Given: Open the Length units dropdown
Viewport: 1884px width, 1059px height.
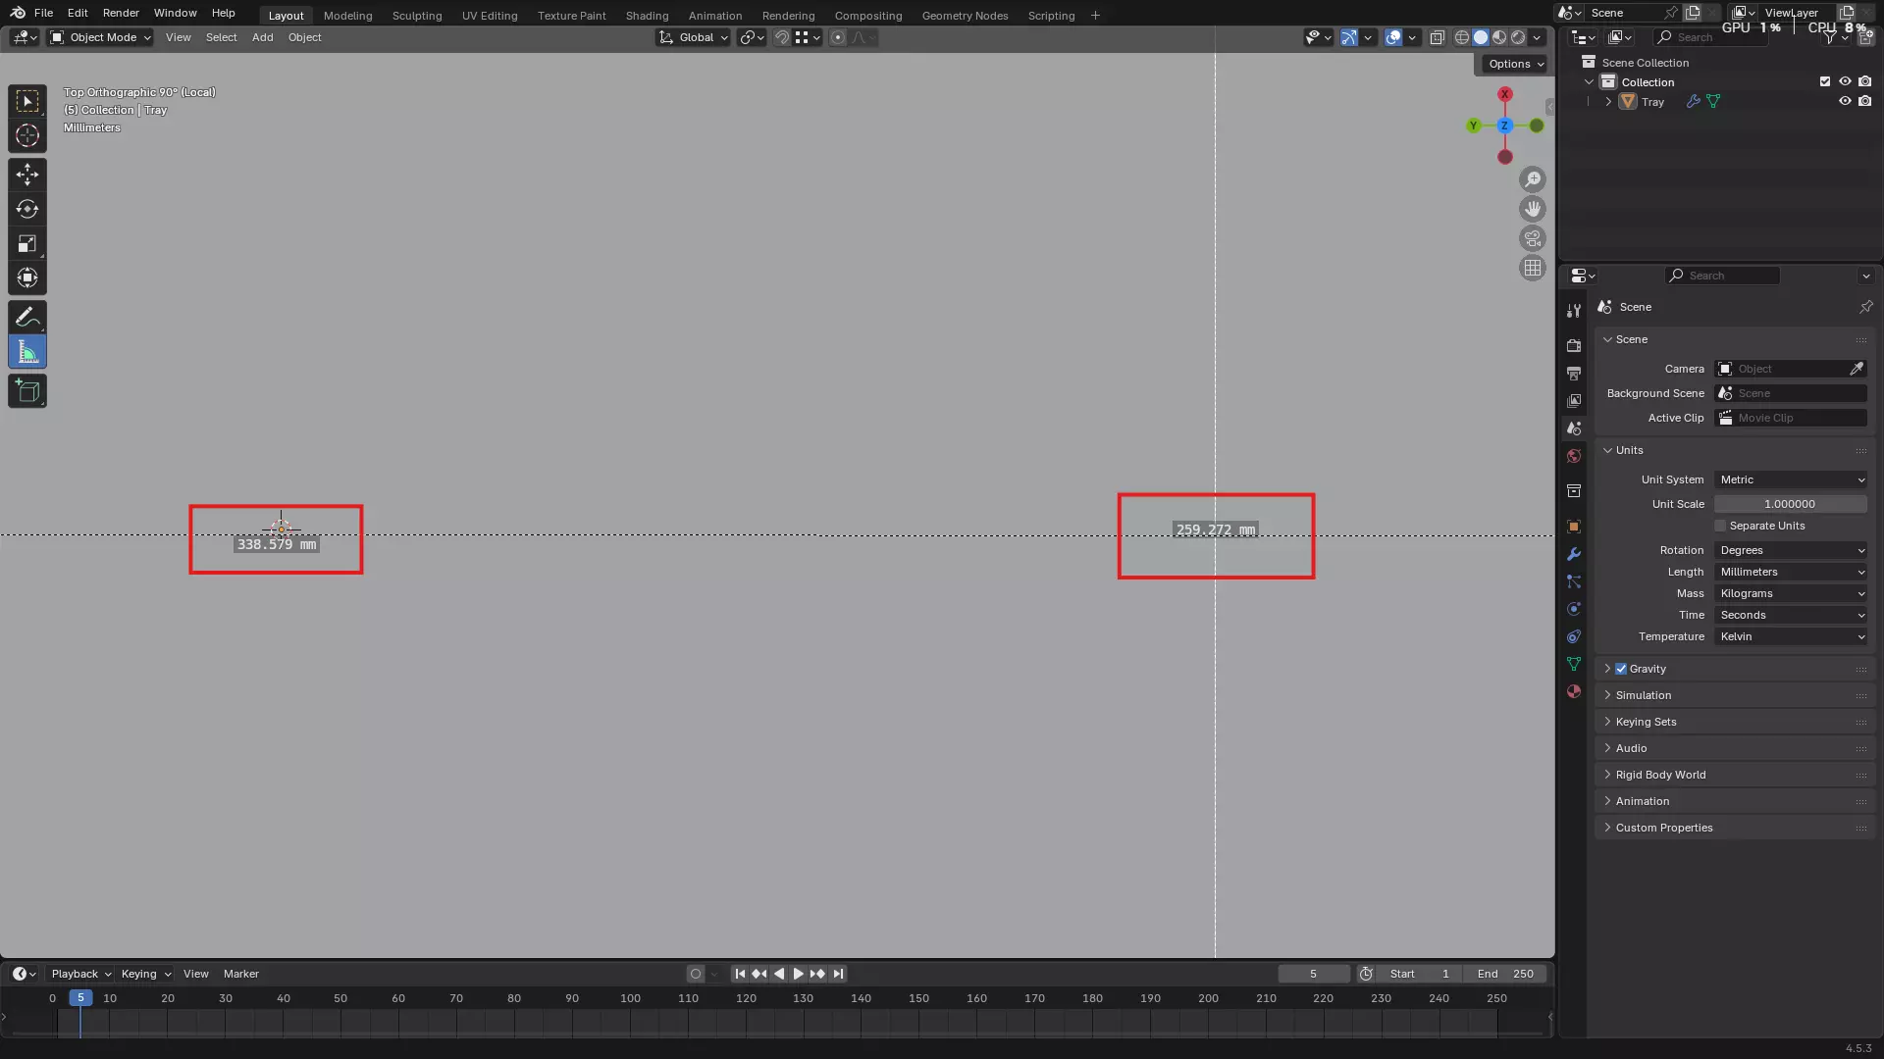Looking at the screenshot, I should (1791, 572).
